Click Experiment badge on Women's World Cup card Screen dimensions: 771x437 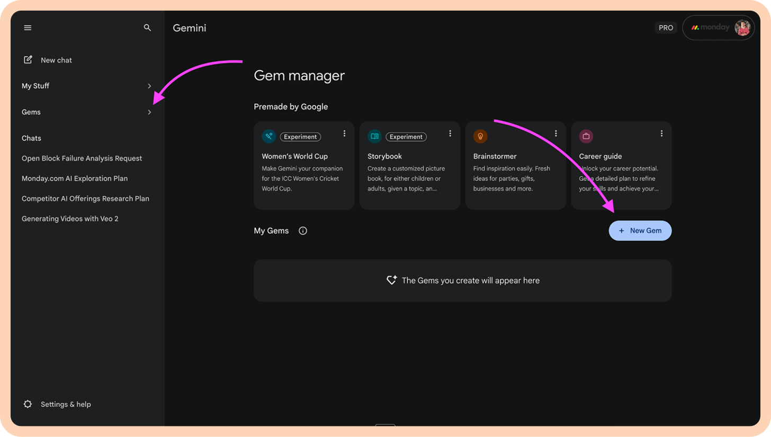tap(300, 136)
